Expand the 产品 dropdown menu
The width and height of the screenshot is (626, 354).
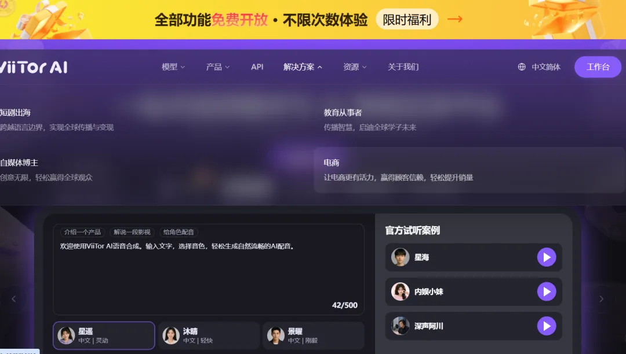click(217, 67)
